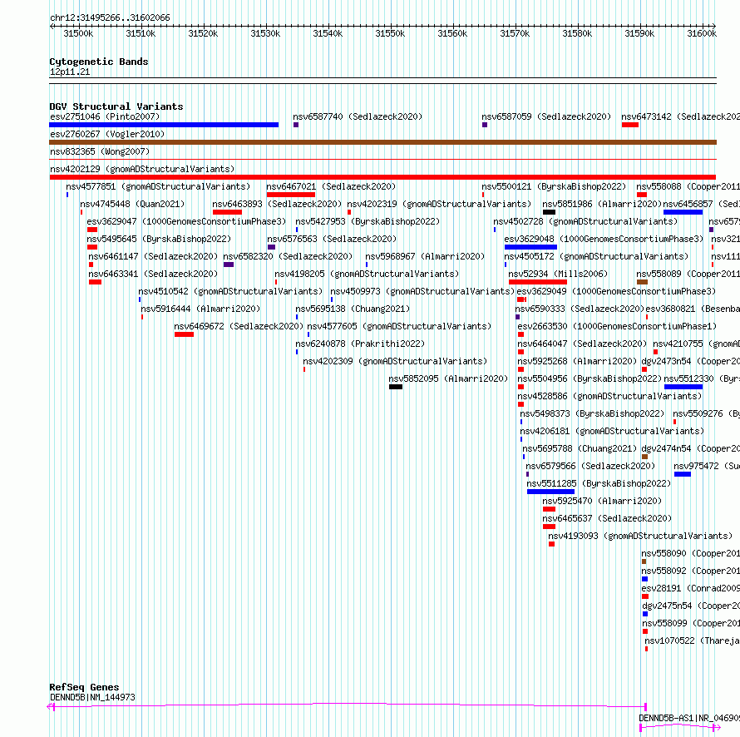The width and height of the screenshot is (740, 737).
Task: Click nsv5495645 (ByrskaBishop2022) label
Action: click(159, 239)
